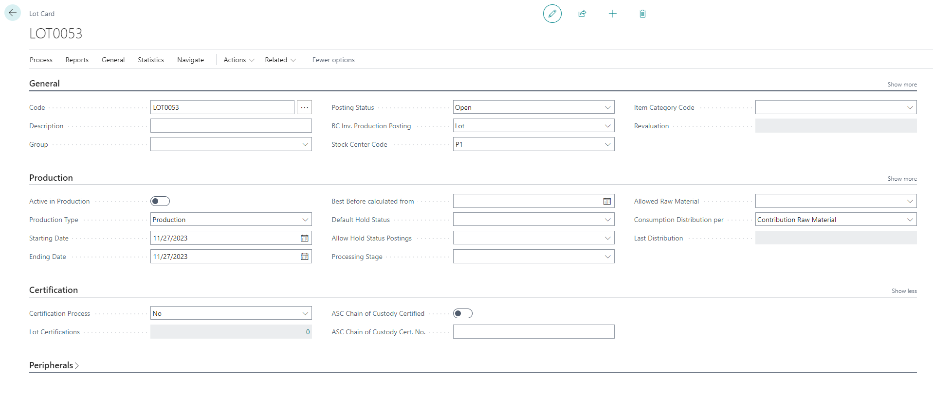933x412 pixels.
Task: Click the plus icon to create new
Action: click(x=612, y=14)
